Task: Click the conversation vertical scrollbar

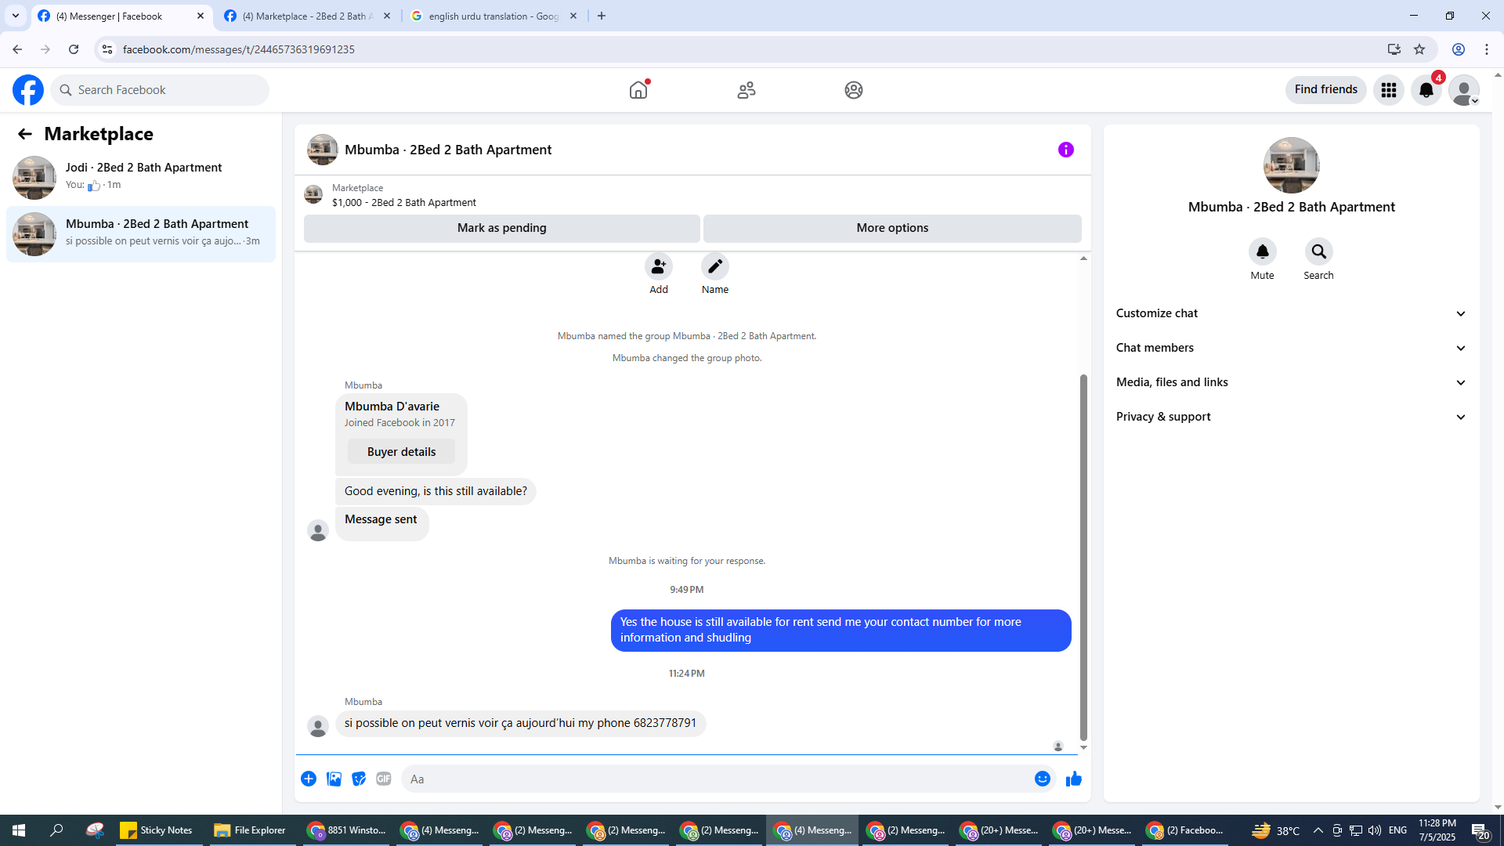Action: [1083, 556]
